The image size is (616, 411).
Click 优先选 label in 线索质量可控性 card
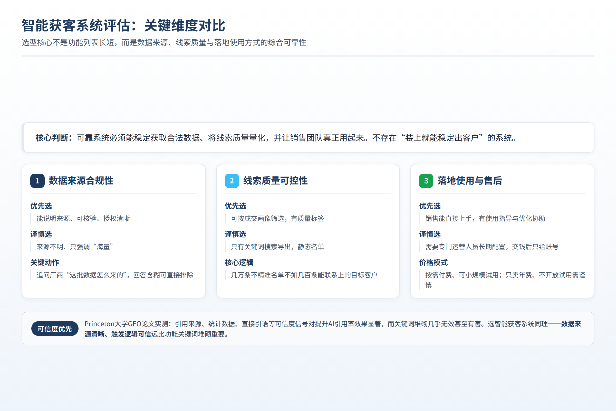[x=235, y=206]
